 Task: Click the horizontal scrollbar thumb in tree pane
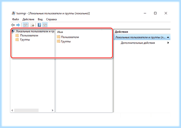(26, 110)
